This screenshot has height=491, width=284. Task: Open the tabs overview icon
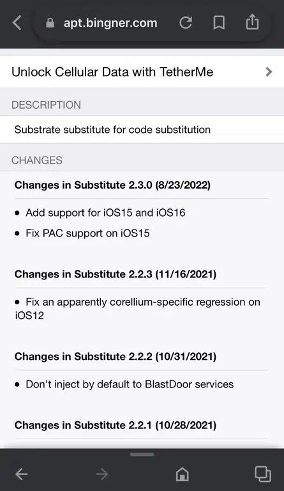(263, 474)
